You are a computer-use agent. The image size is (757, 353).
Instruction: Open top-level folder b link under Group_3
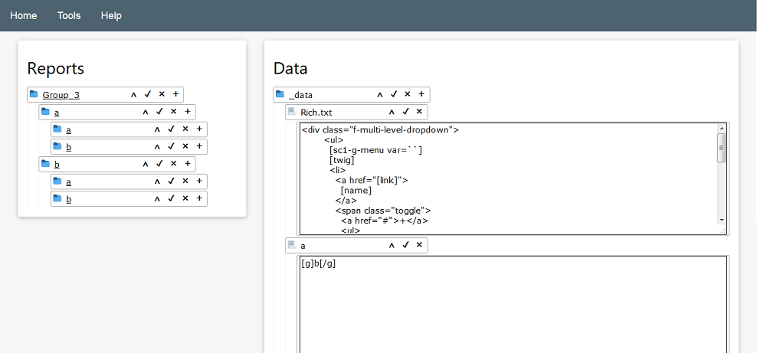(57, 165)
